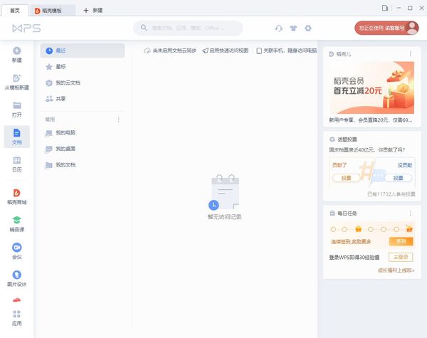Open 稻壳商城 in the sidebar
This screenshot has height=338, width=427.
[17, 196]
